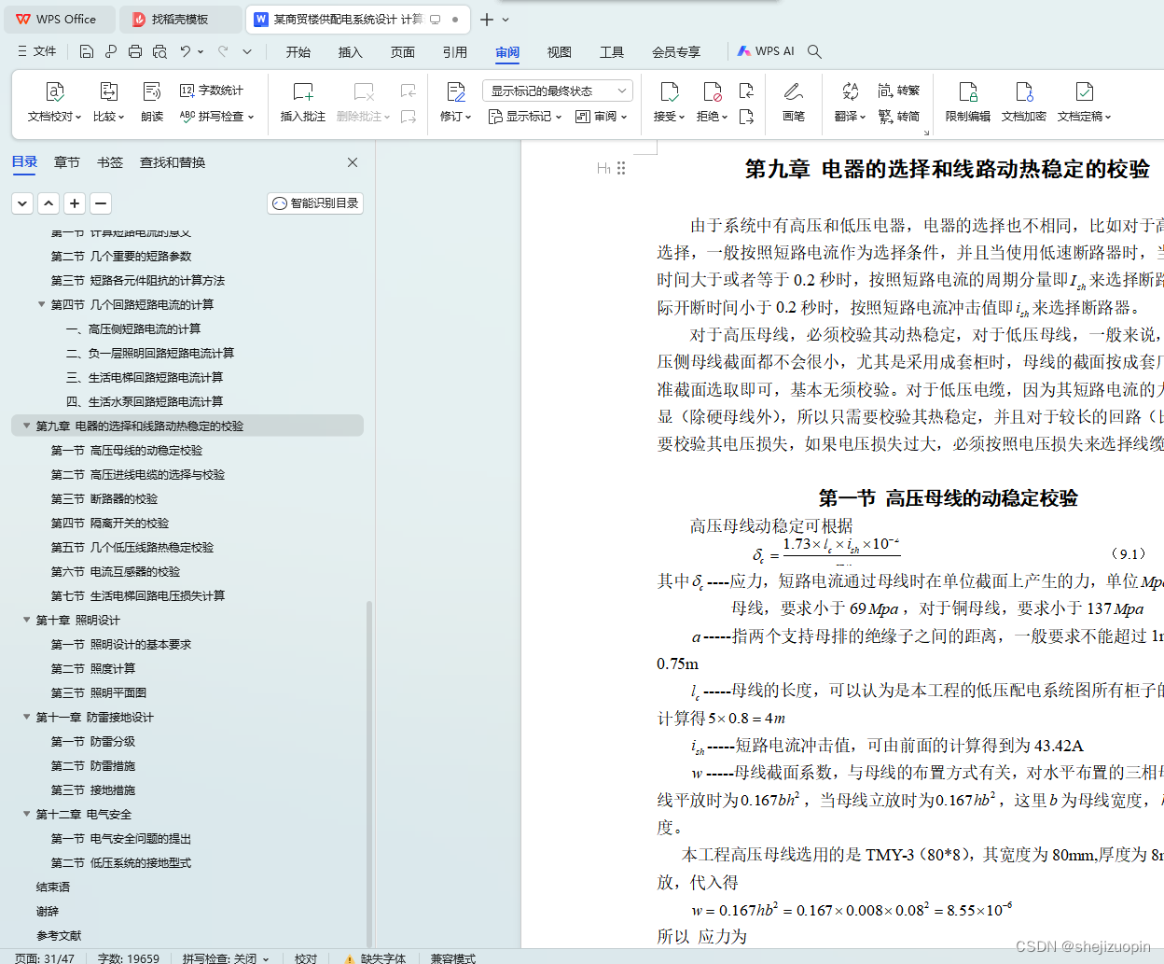This screenshot has height=964, width=1164.
Task: Open a new tab with plus button
Action: click(487, 19)
